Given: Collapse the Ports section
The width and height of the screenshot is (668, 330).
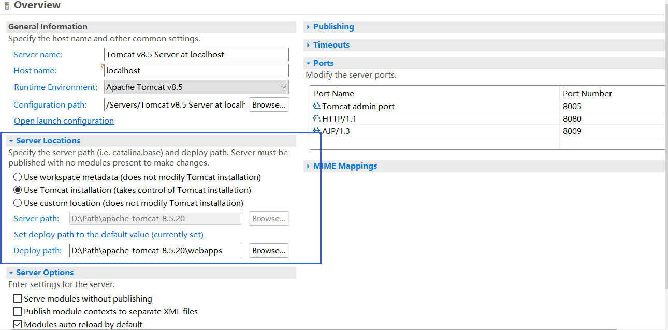Looking at the screenshot, I should click(x=308, y=63).
